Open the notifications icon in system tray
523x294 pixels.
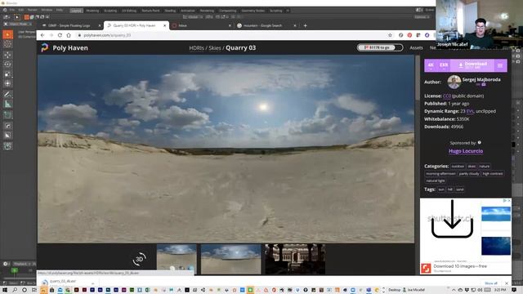[514, 290]
